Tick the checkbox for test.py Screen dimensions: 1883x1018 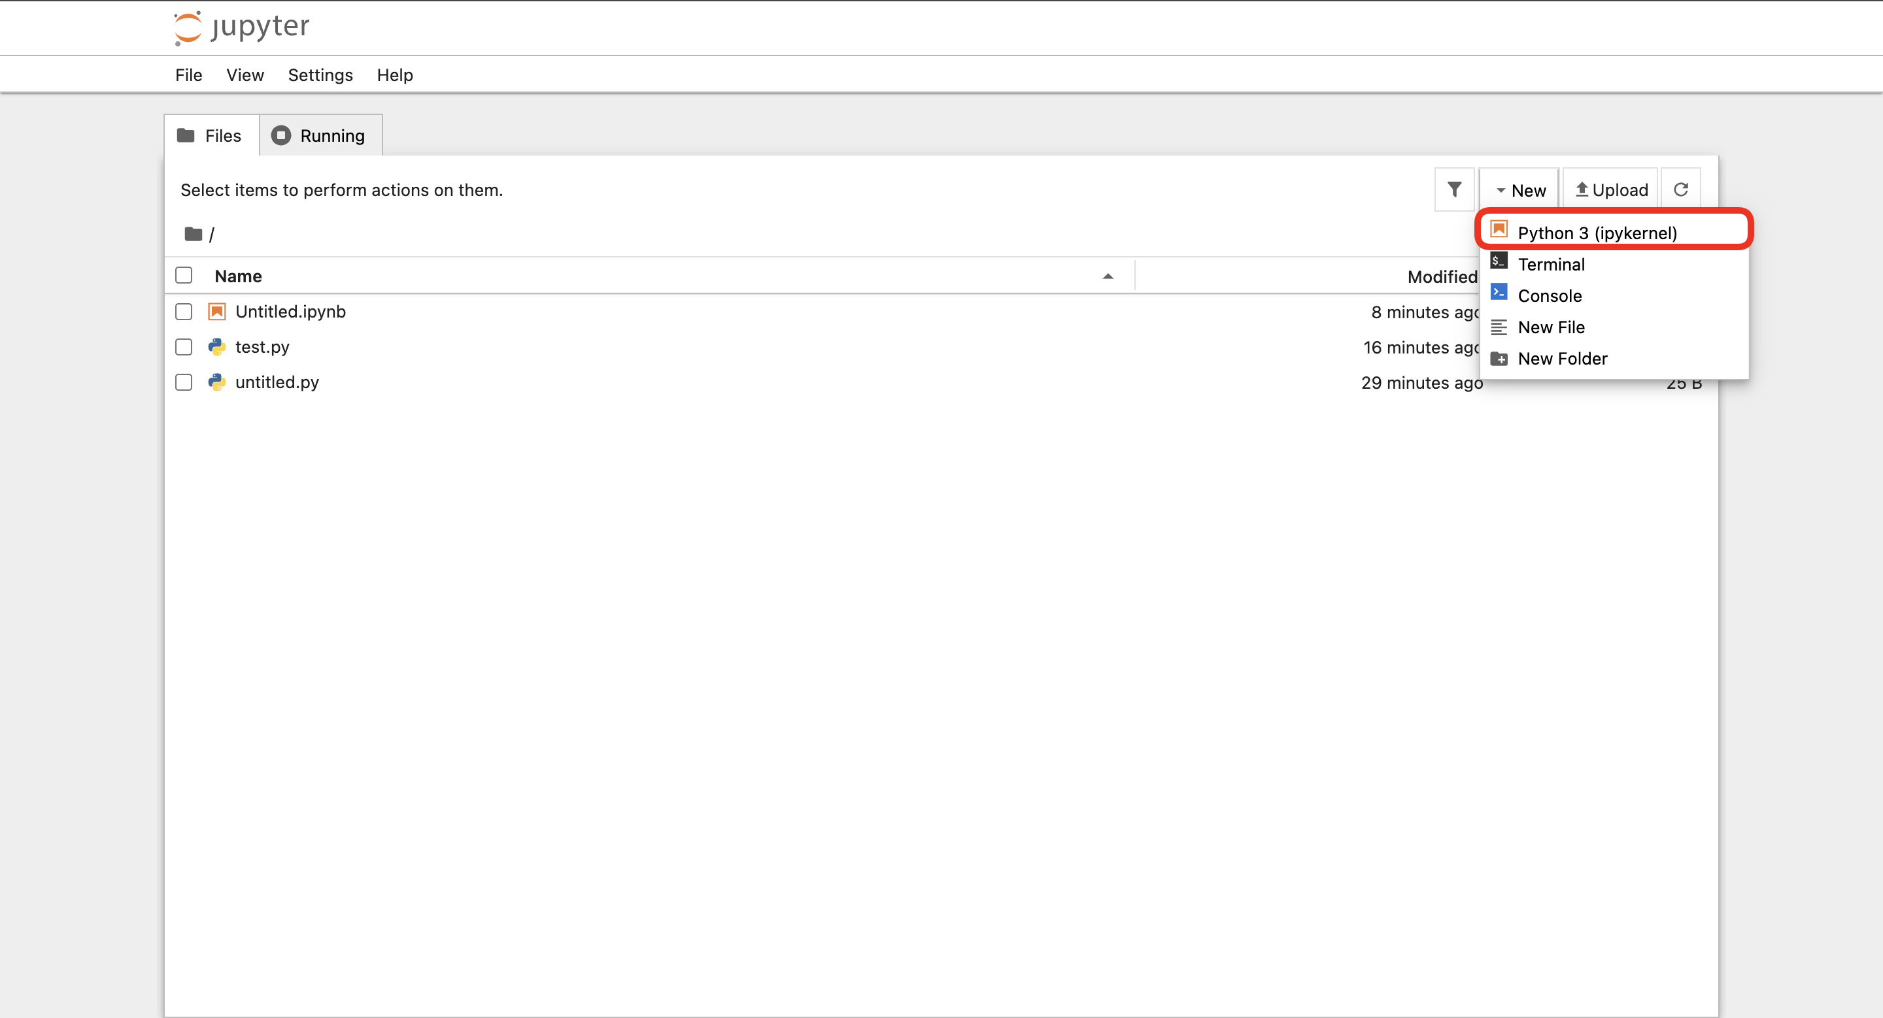pyautogui.click(x=184, y=347)
